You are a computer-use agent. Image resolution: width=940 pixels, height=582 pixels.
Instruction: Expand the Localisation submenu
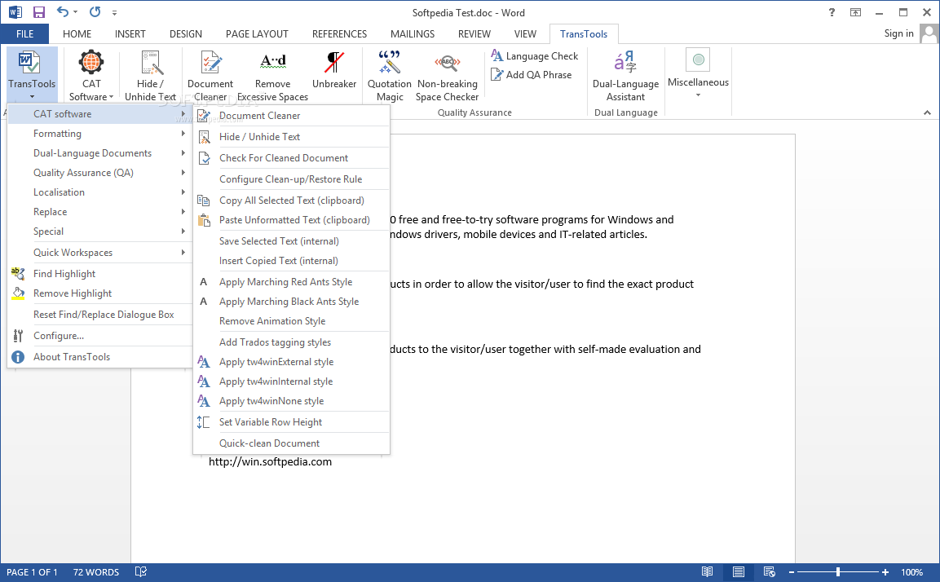pos(99,192)
